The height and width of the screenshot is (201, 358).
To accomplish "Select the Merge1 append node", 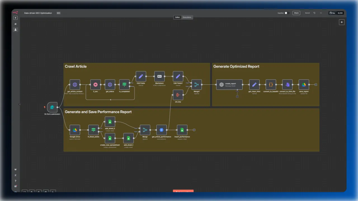I will (197, 85).
